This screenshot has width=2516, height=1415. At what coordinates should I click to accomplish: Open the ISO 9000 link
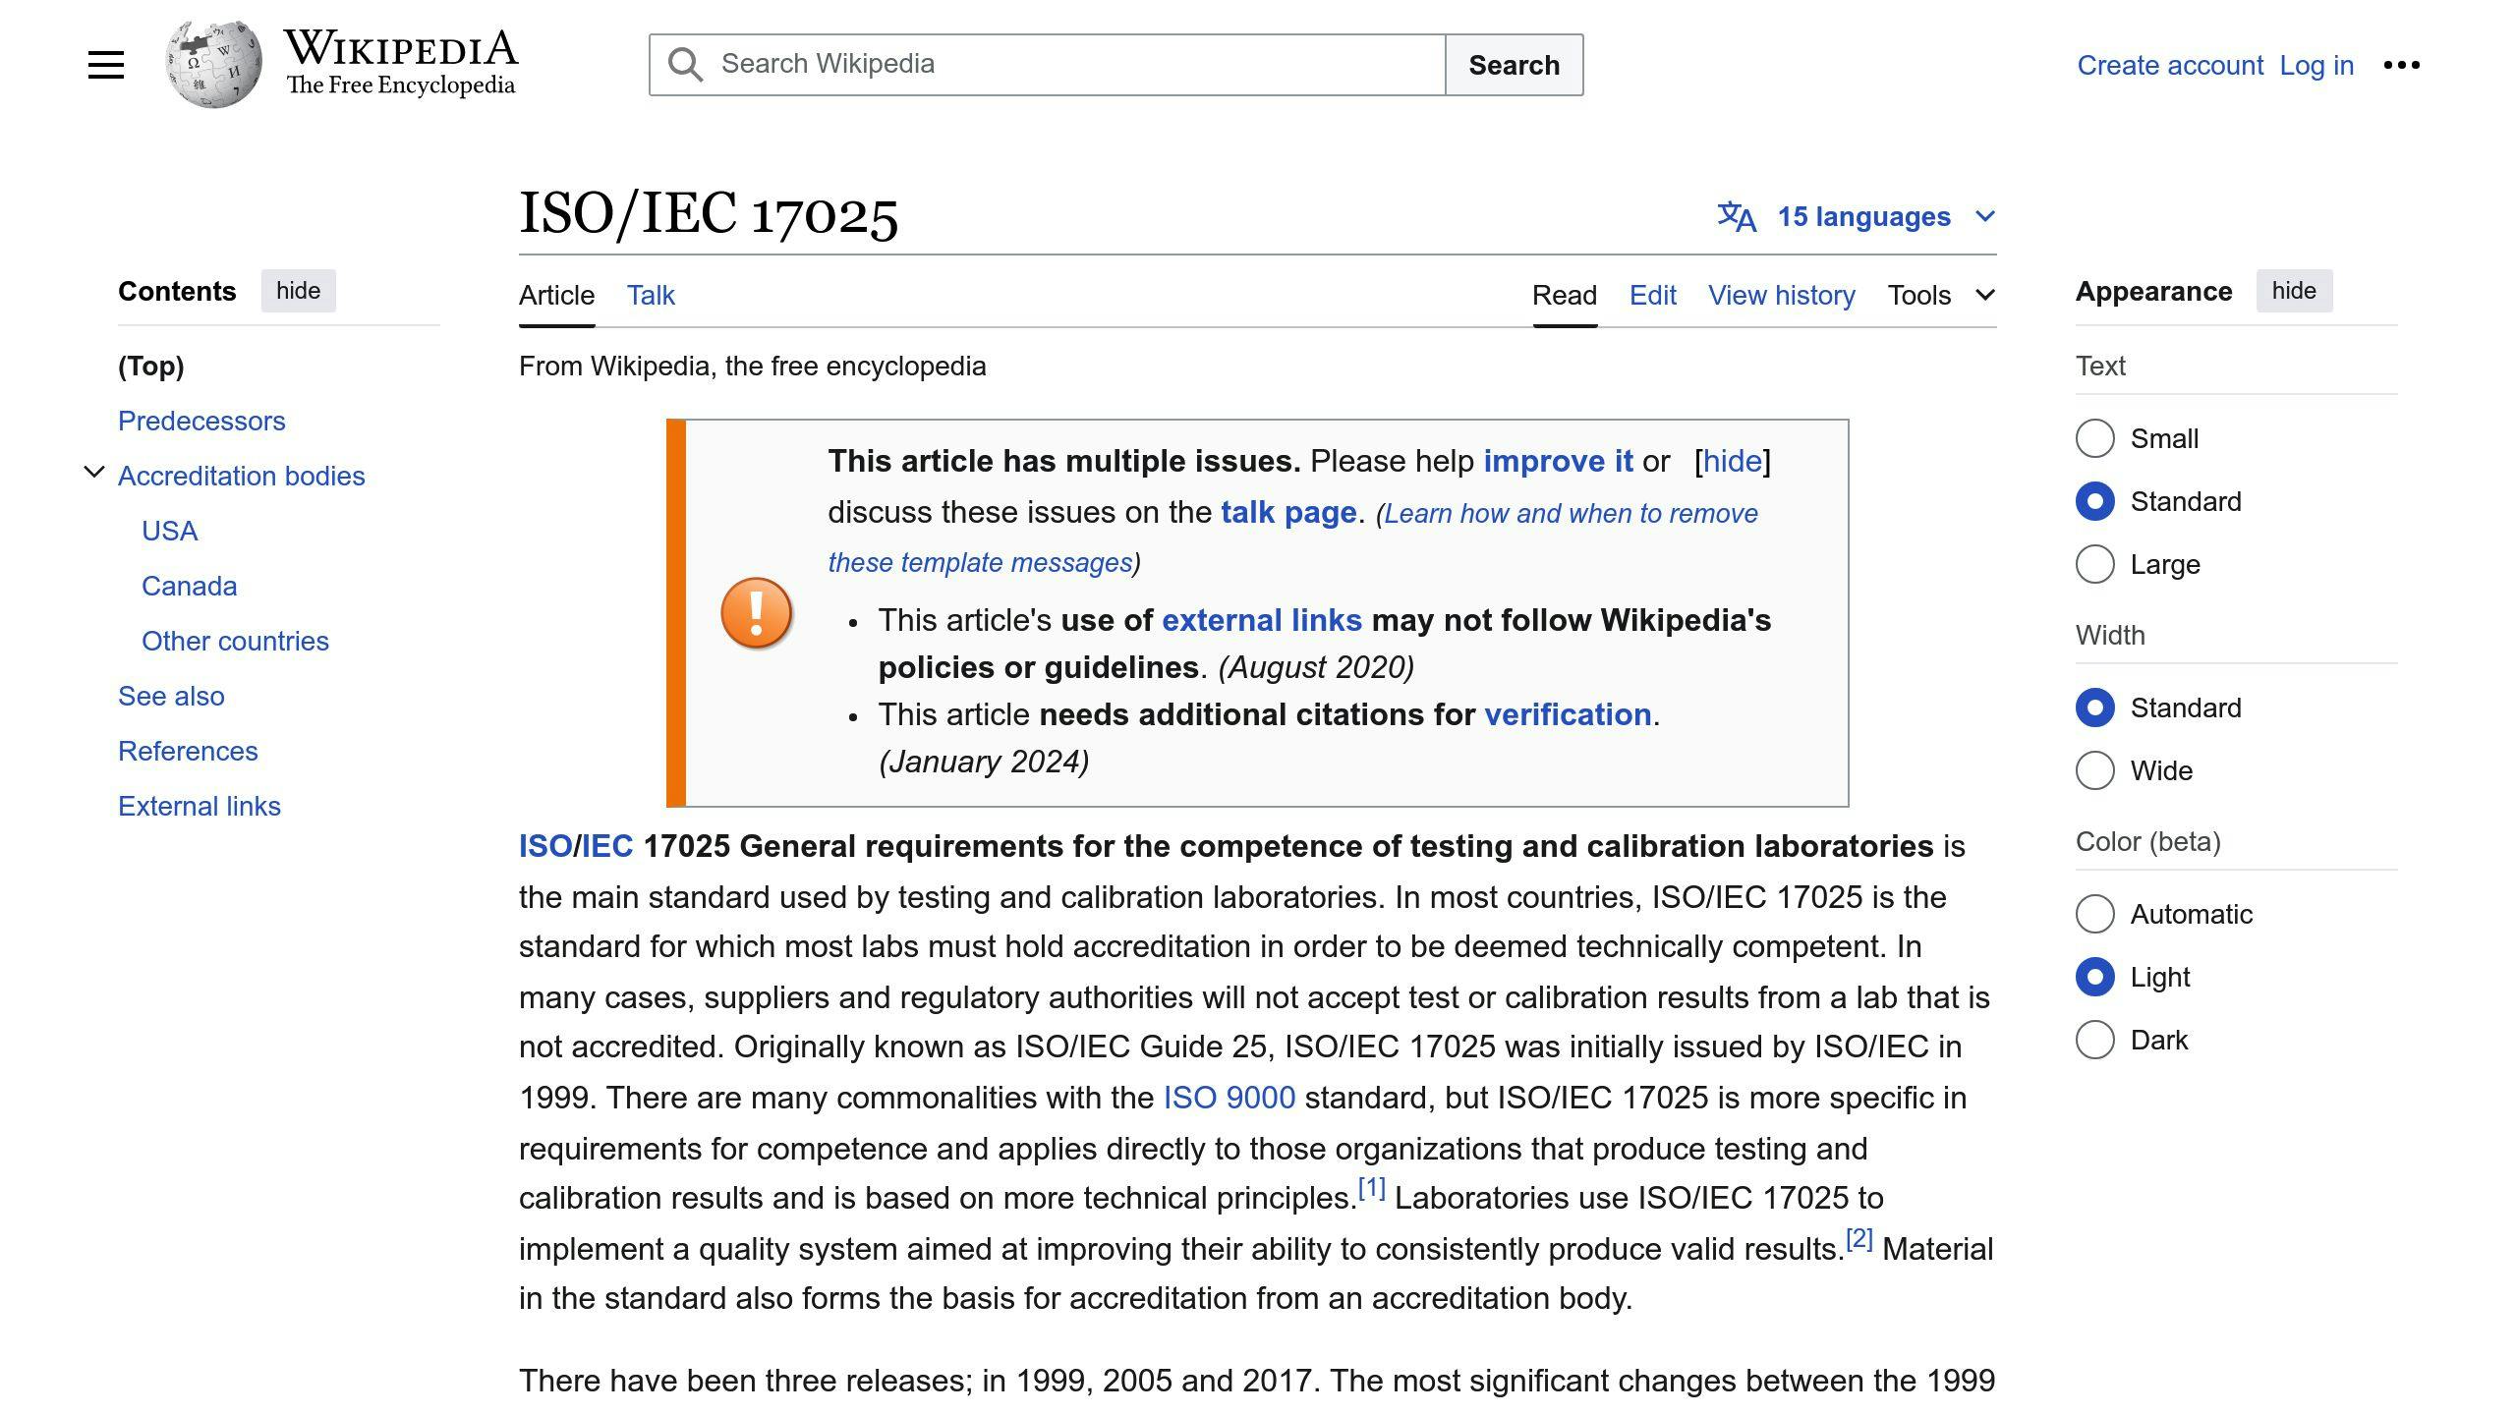(x=1229, y=1098)
